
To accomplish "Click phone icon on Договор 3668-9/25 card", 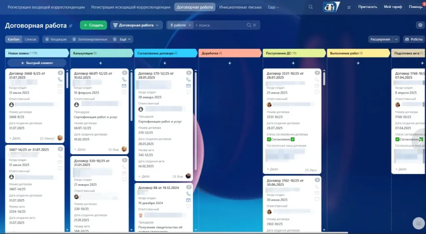I will 60,79.
